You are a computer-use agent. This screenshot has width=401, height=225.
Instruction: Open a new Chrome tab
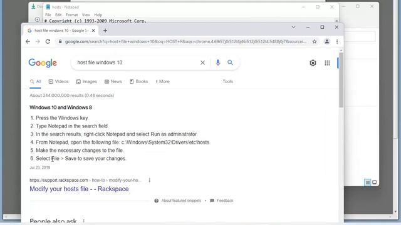pos(105,31)
